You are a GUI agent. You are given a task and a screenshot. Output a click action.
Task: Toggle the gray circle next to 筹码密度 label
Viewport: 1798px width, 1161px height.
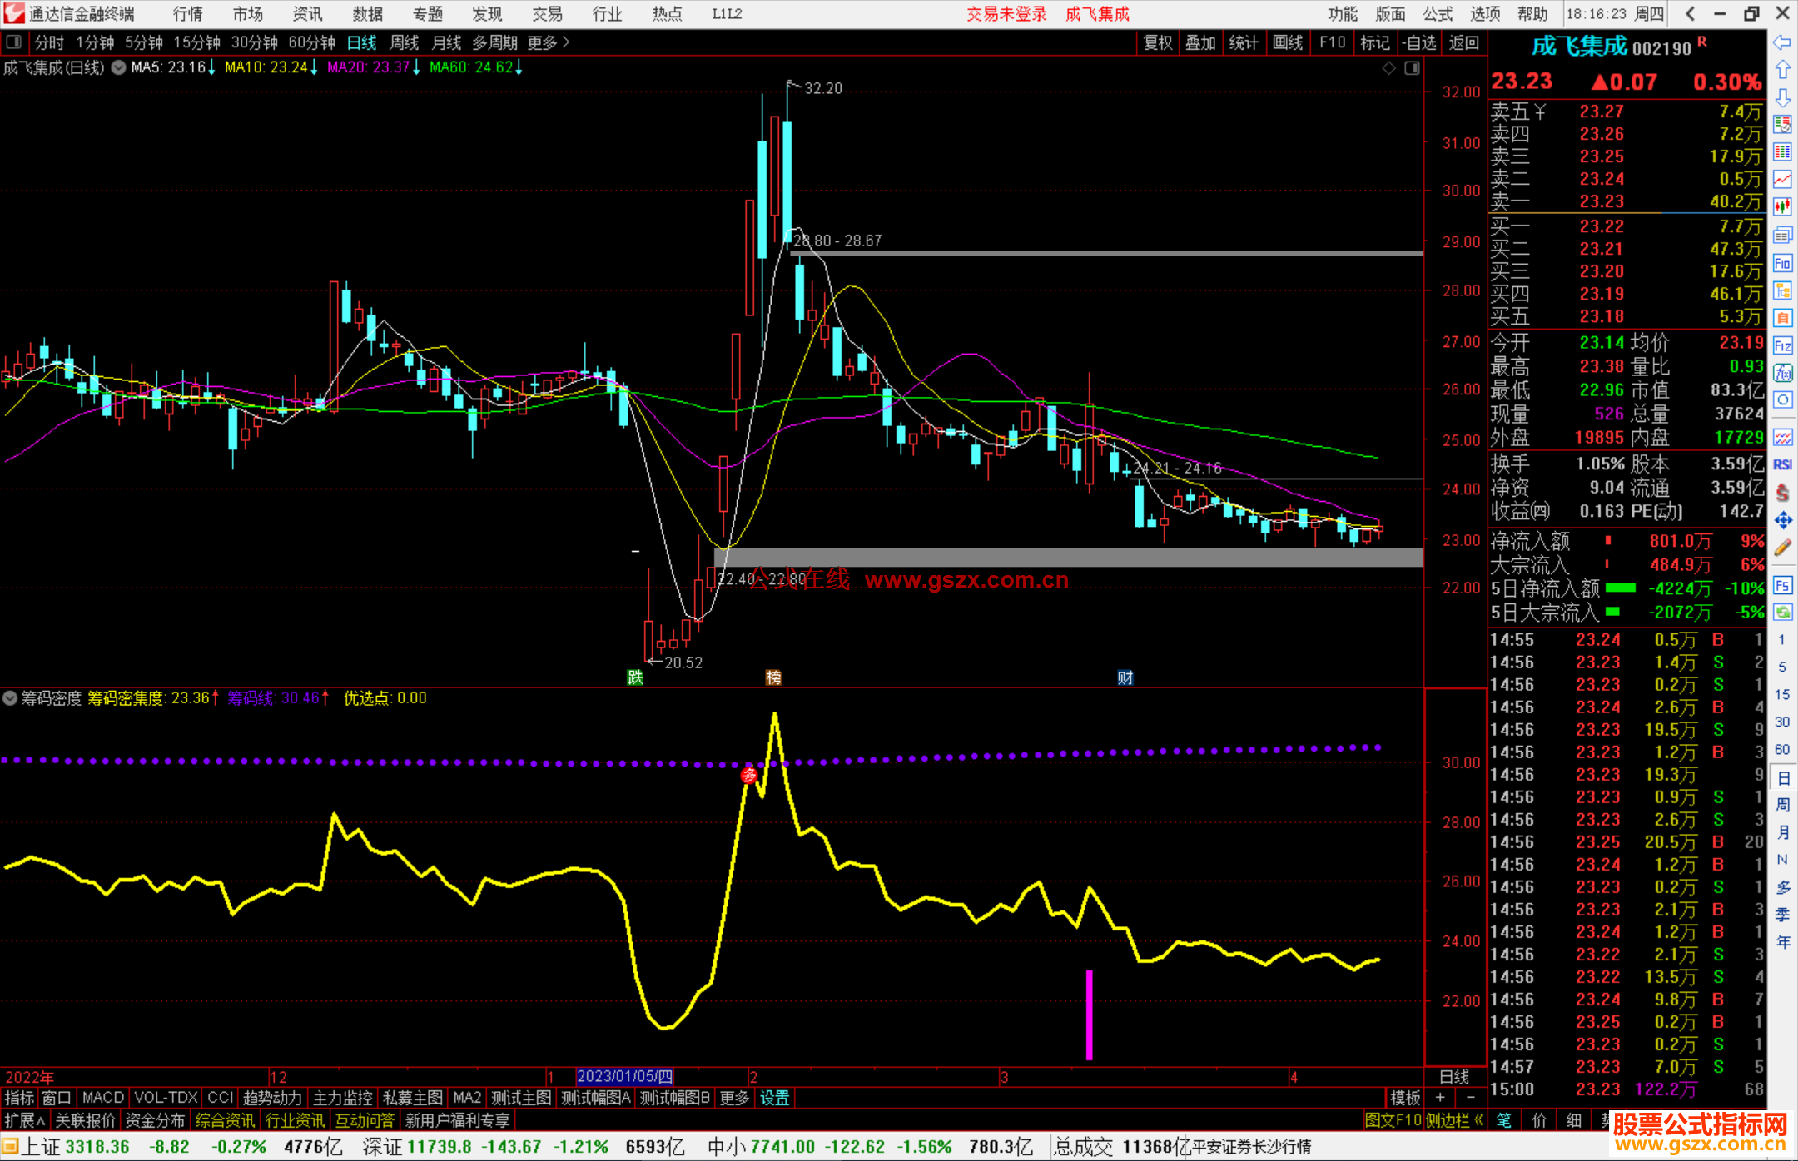[10, 697]
